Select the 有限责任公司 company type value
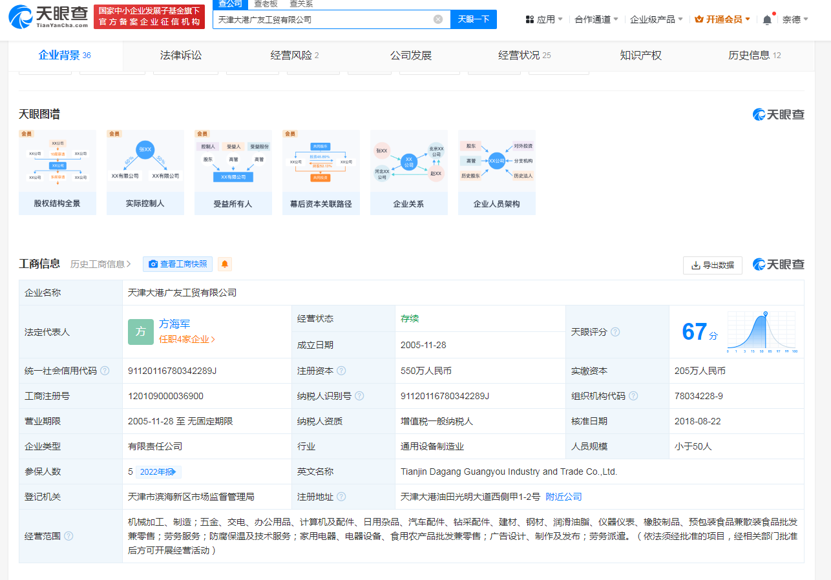The image size is (831, 580). tap(155, 446)
